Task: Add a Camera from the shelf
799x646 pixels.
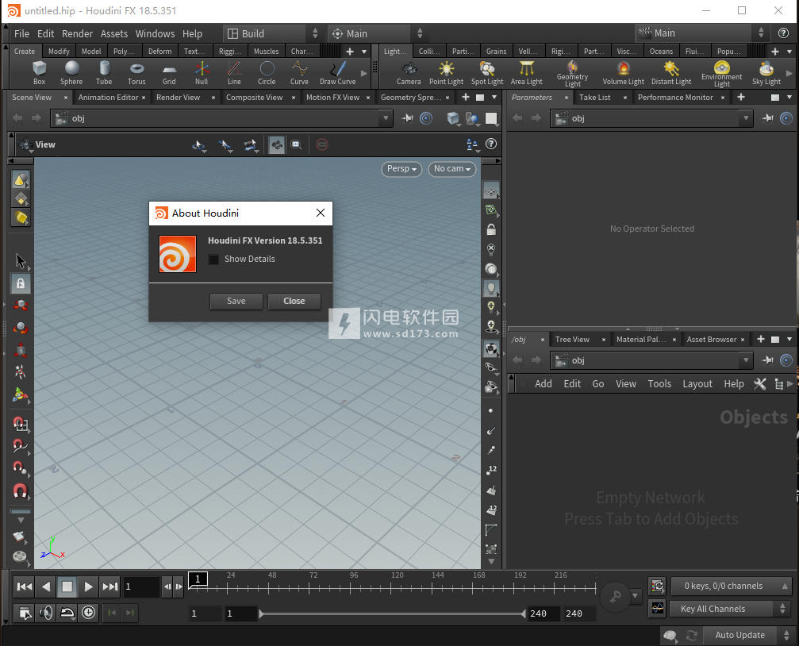Action: 409,72
